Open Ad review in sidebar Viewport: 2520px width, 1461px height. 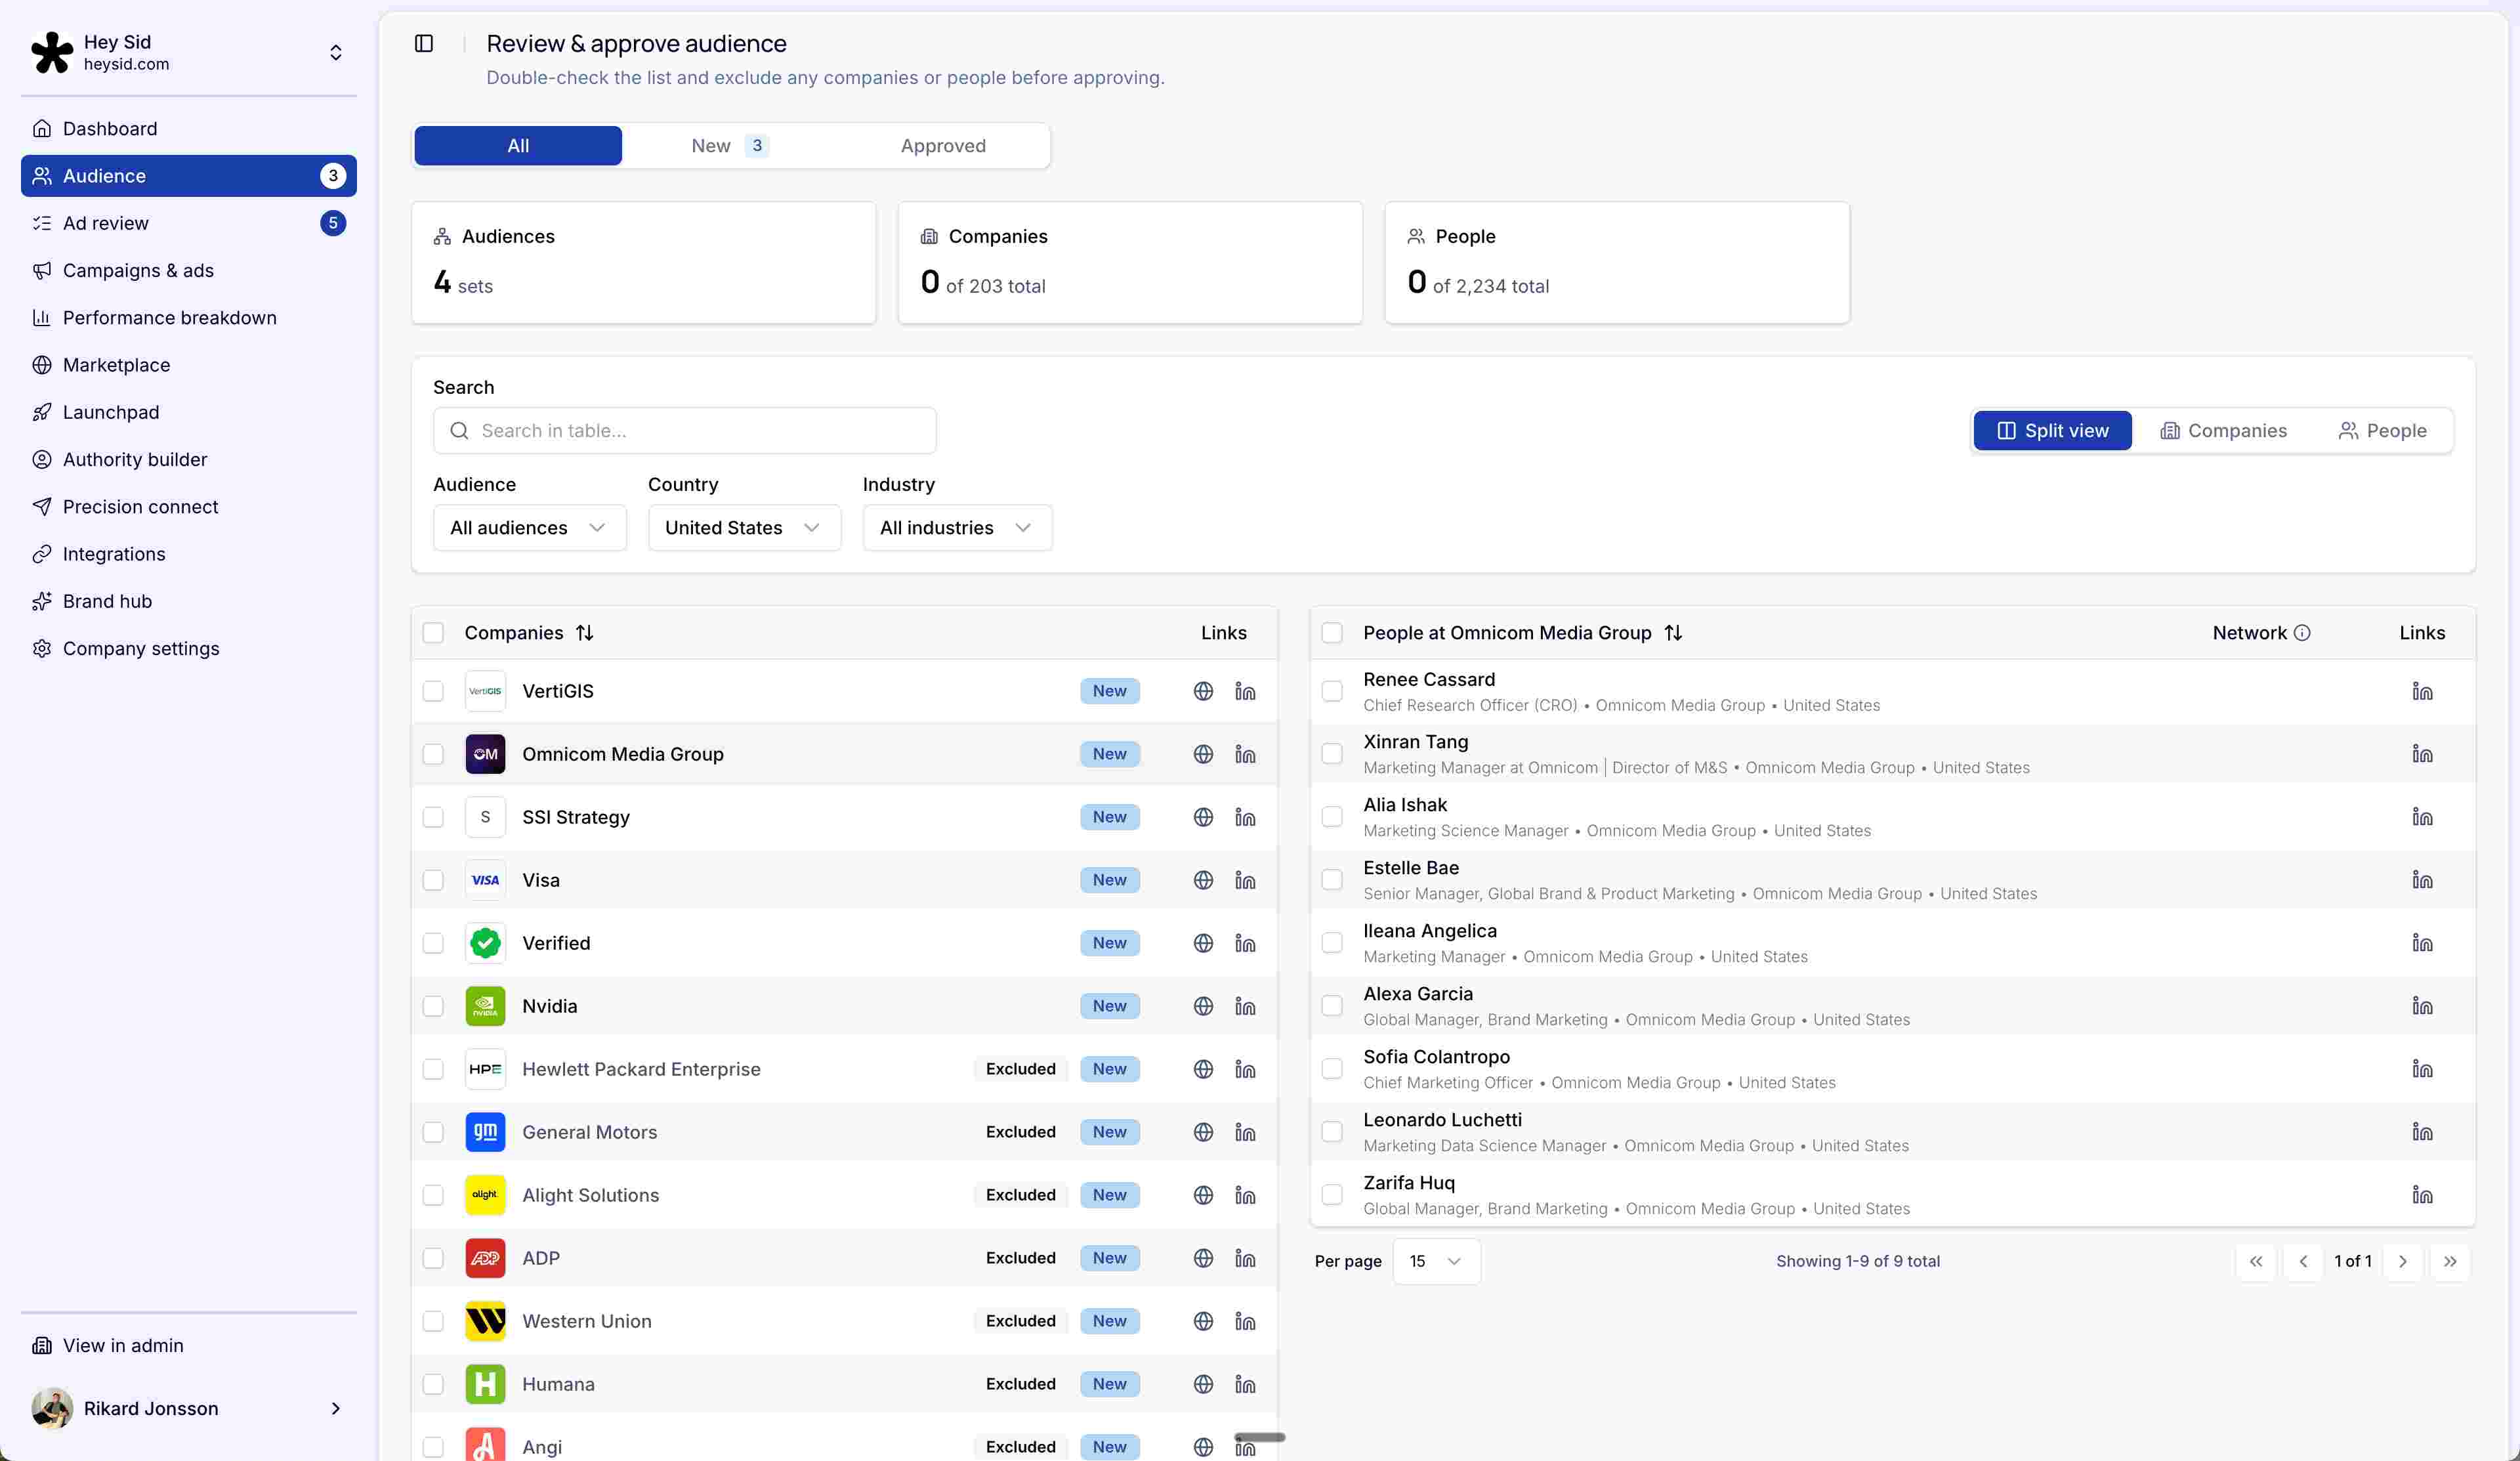[105, 223]
